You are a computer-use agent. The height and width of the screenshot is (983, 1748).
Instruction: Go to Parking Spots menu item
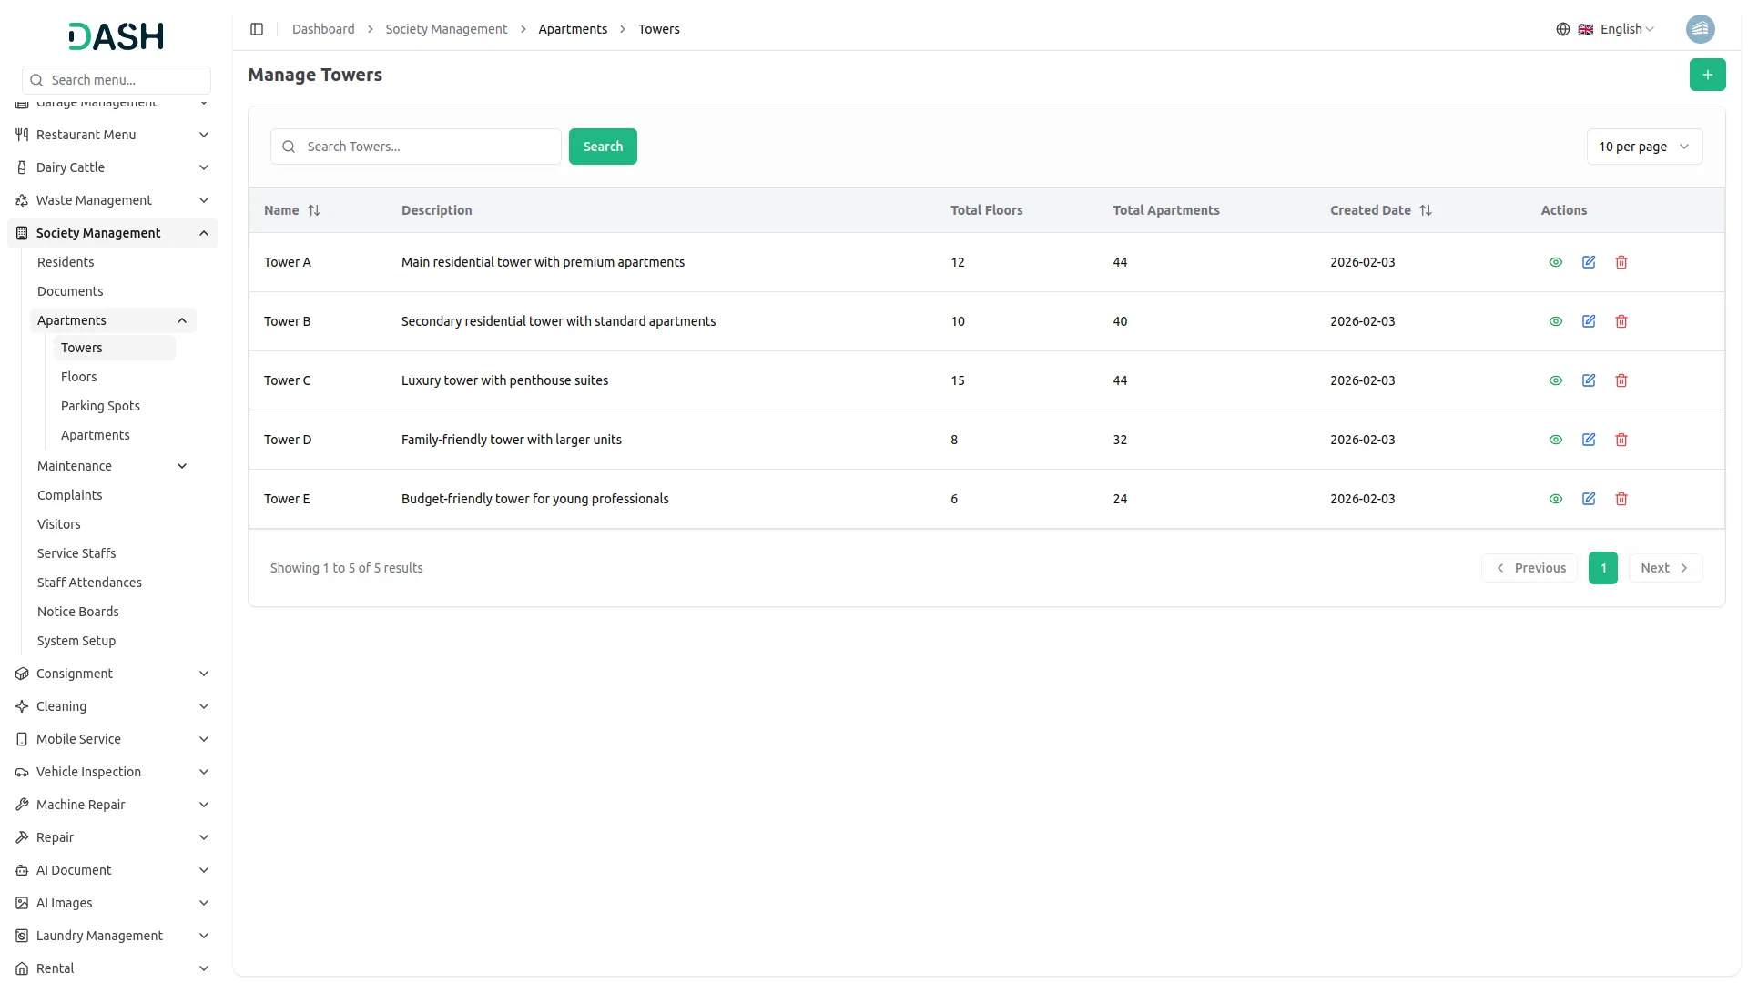point(100,406)
